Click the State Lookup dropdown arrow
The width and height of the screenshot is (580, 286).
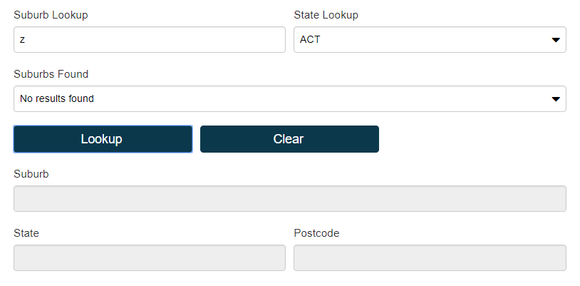[x=556, y=40]
